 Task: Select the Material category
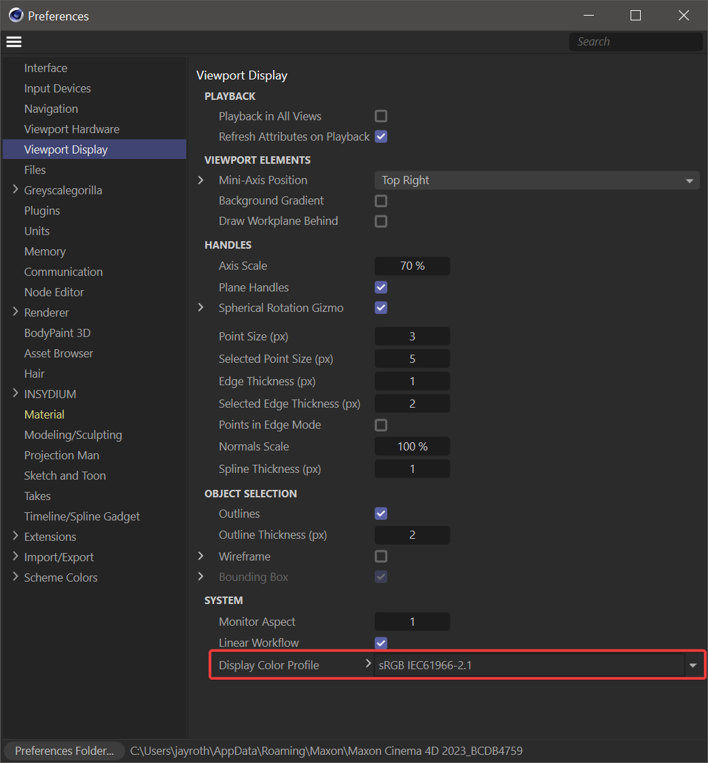tap(44, 414)
